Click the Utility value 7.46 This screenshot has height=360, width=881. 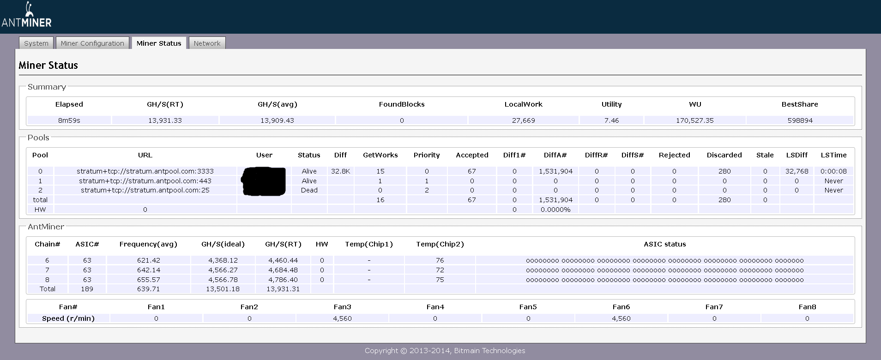pyautogui.click(x=611, y=120)
